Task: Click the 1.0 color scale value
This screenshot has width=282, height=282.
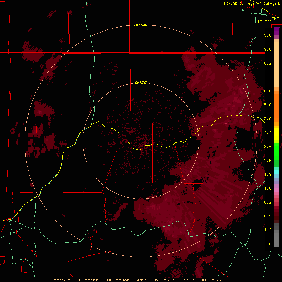Action: pyautogui.click(x=268, y=188)
